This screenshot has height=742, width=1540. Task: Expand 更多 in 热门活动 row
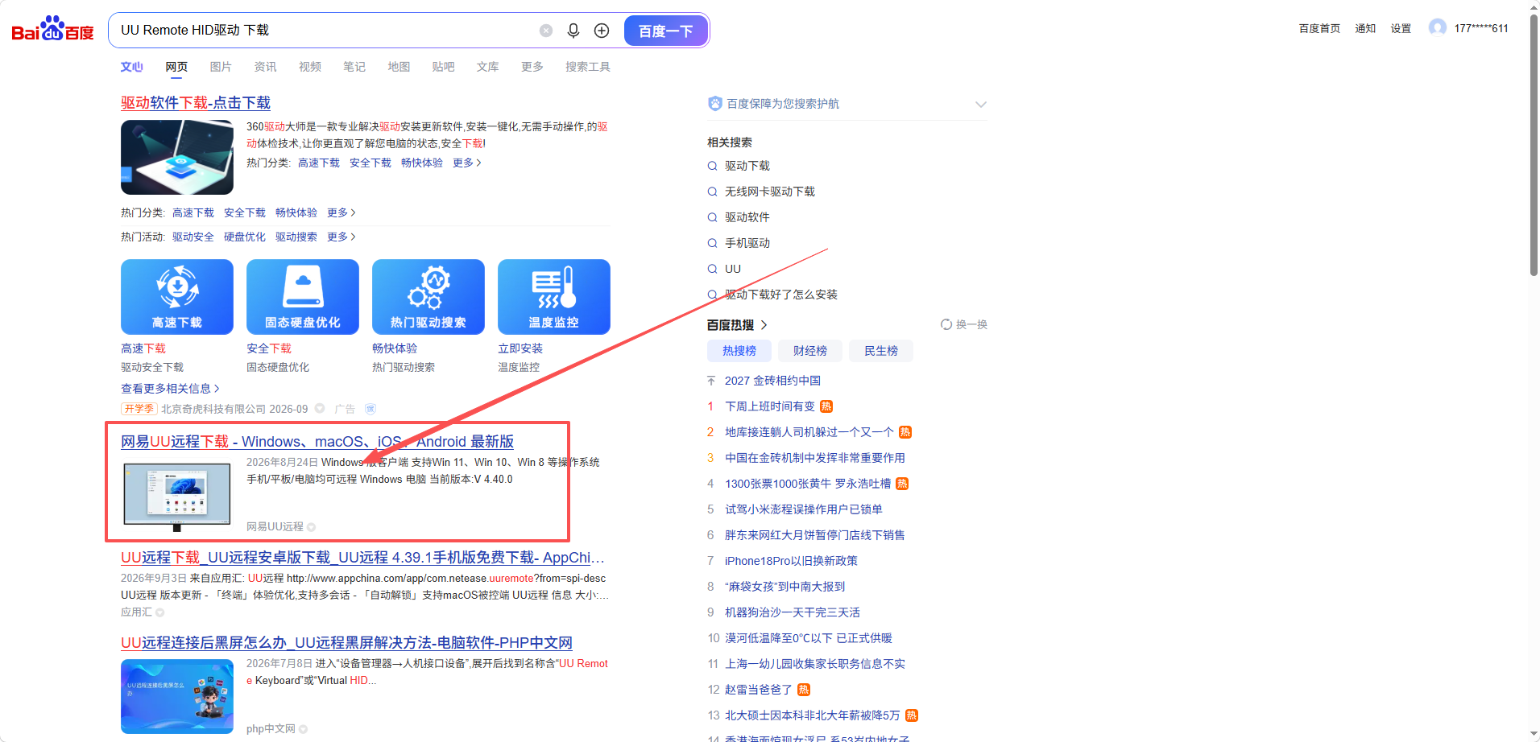[341, 237]
